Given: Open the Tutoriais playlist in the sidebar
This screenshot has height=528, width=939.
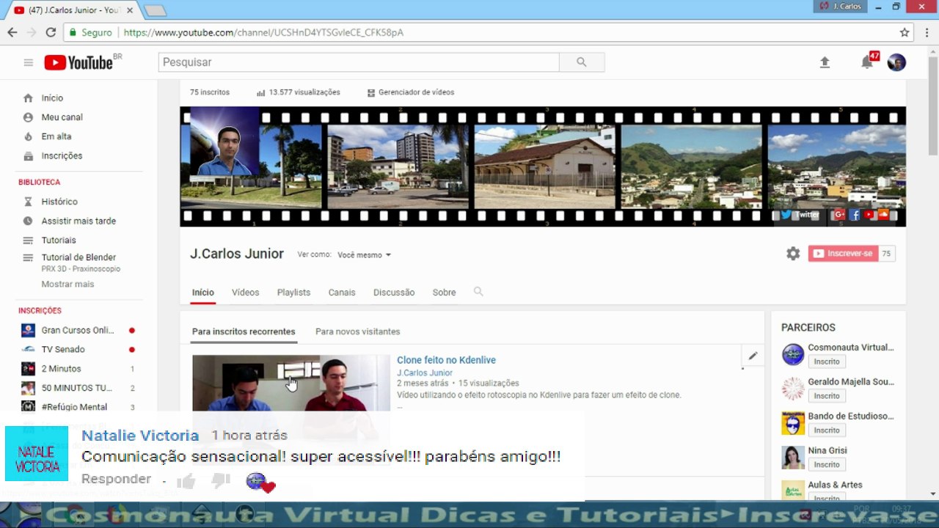Looking at the screenshot, I should pyautogui.click(x=59, y=241).
